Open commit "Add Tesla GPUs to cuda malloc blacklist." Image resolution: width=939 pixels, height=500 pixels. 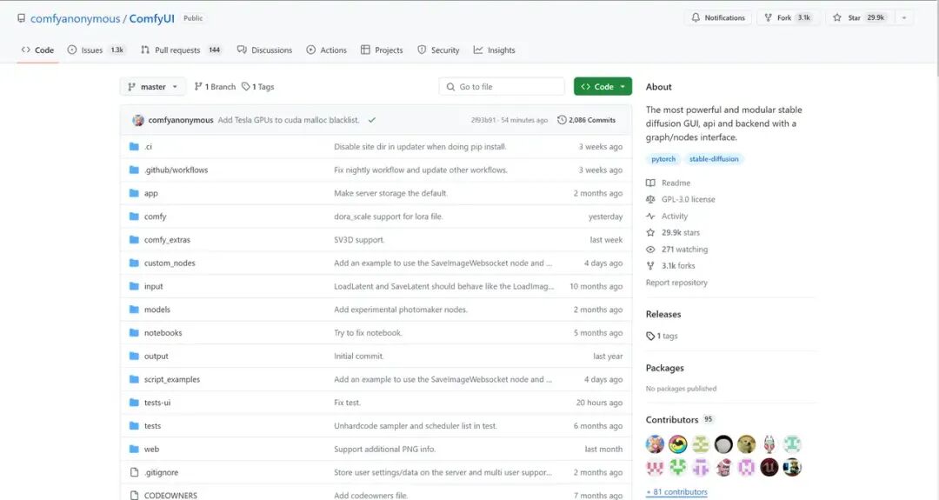289,120
